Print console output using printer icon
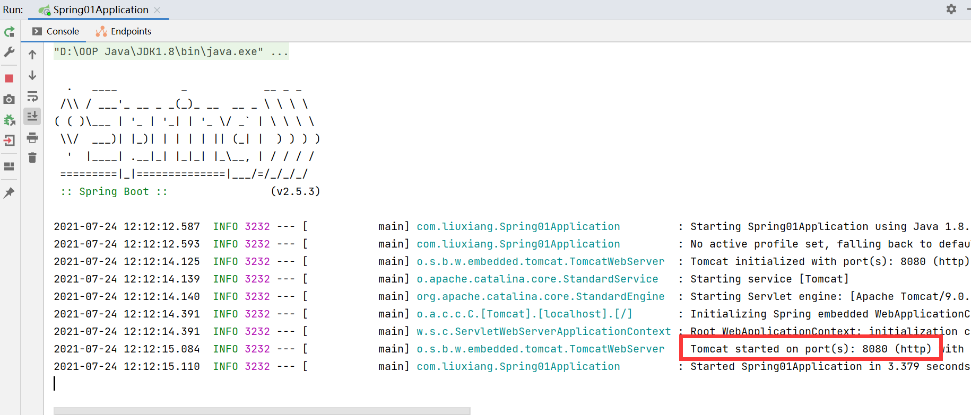The width and height of the screenshot is (971, 415). point(32,138)
